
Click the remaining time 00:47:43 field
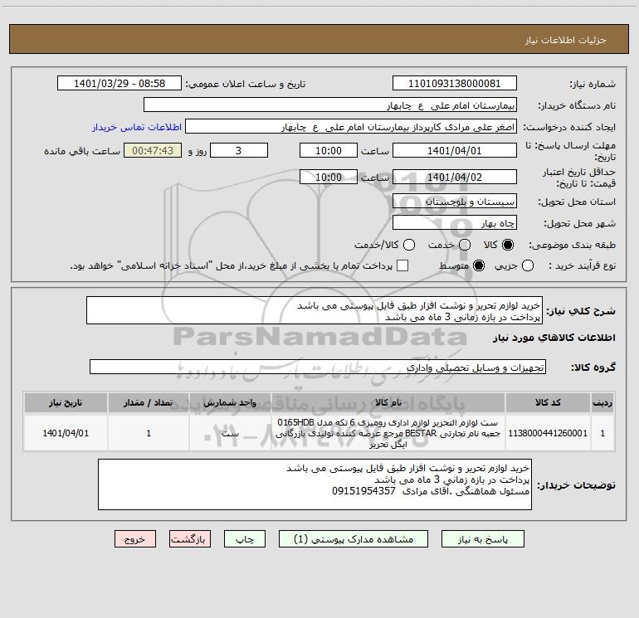tap(153, 150)
